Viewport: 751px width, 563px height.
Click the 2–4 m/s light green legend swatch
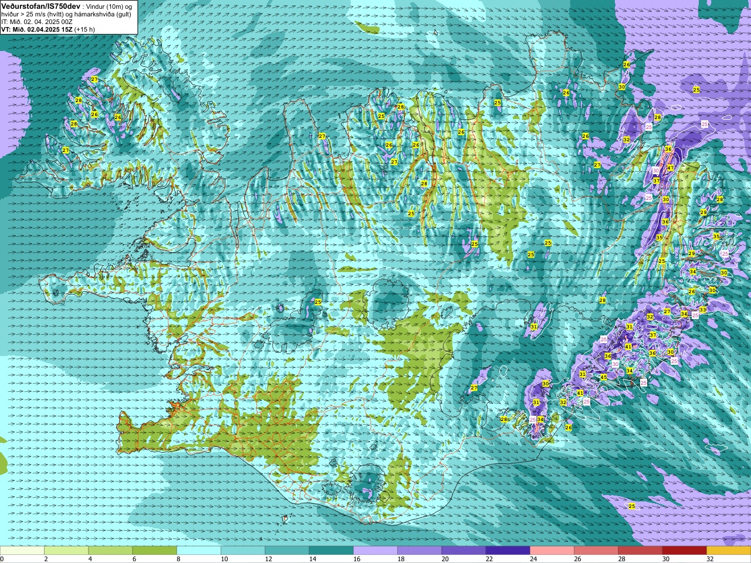[66, 551]
